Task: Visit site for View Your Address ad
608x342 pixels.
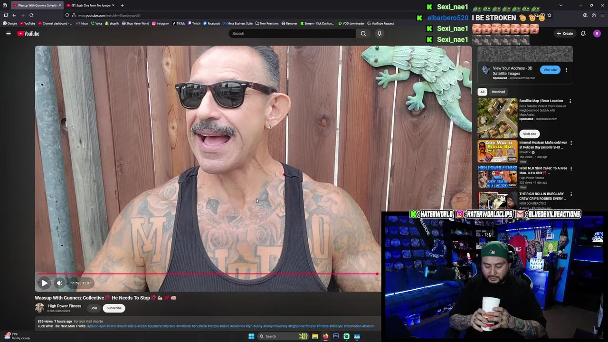Action: point(550,70)
